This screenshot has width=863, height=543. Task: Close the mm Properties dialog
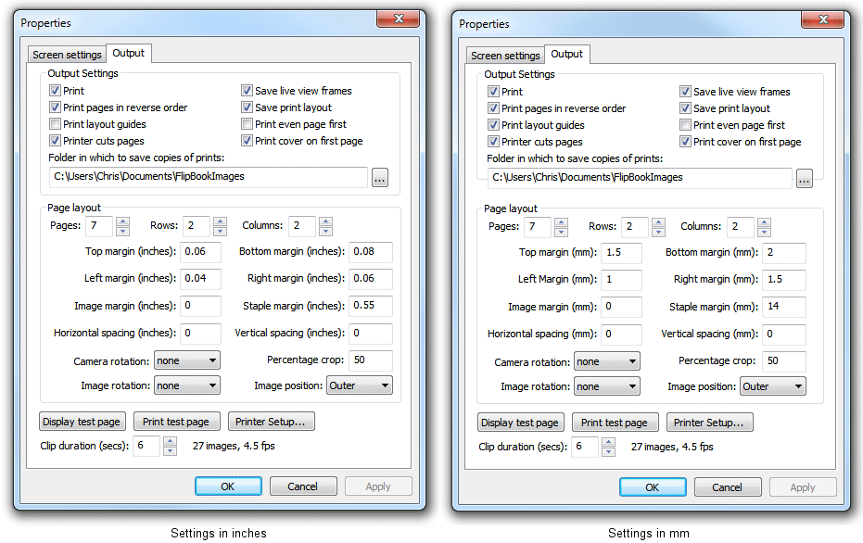point(823,19)
